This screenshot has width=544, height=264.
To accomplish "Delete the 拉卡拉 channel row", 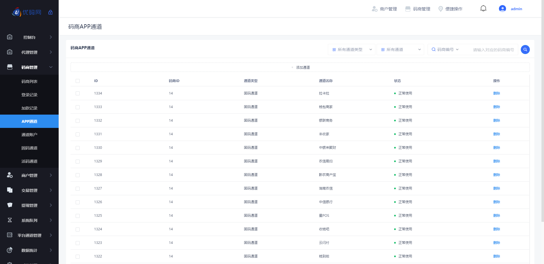I will (496, 93).
